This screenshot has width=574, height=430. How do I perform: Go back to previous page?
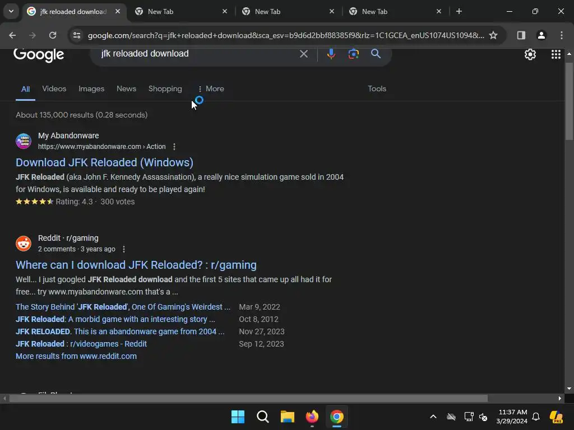pos(12,35)
